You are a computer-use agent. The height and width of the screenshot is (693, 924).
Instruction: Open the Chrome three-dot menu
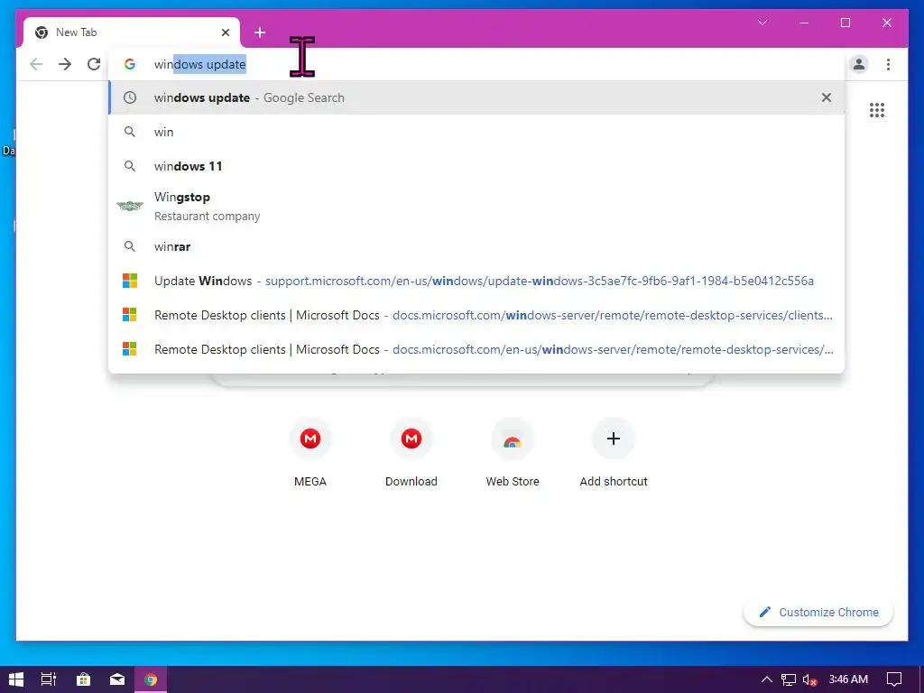pos(888,64)
